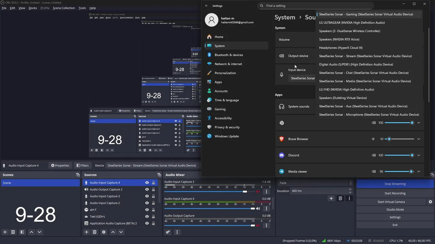435x244 pixels.
Task: Click the Duration 400 ms field
Action: click(x=321, y=191)
